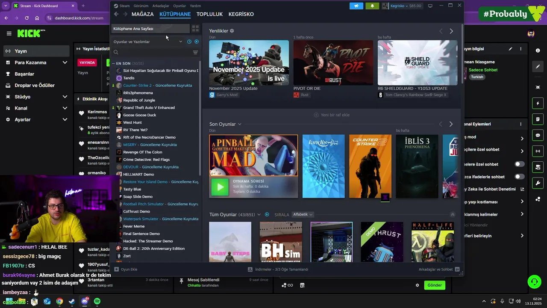
Task: Collapse the EN SON library section
Action: click(x=114, y=63)
